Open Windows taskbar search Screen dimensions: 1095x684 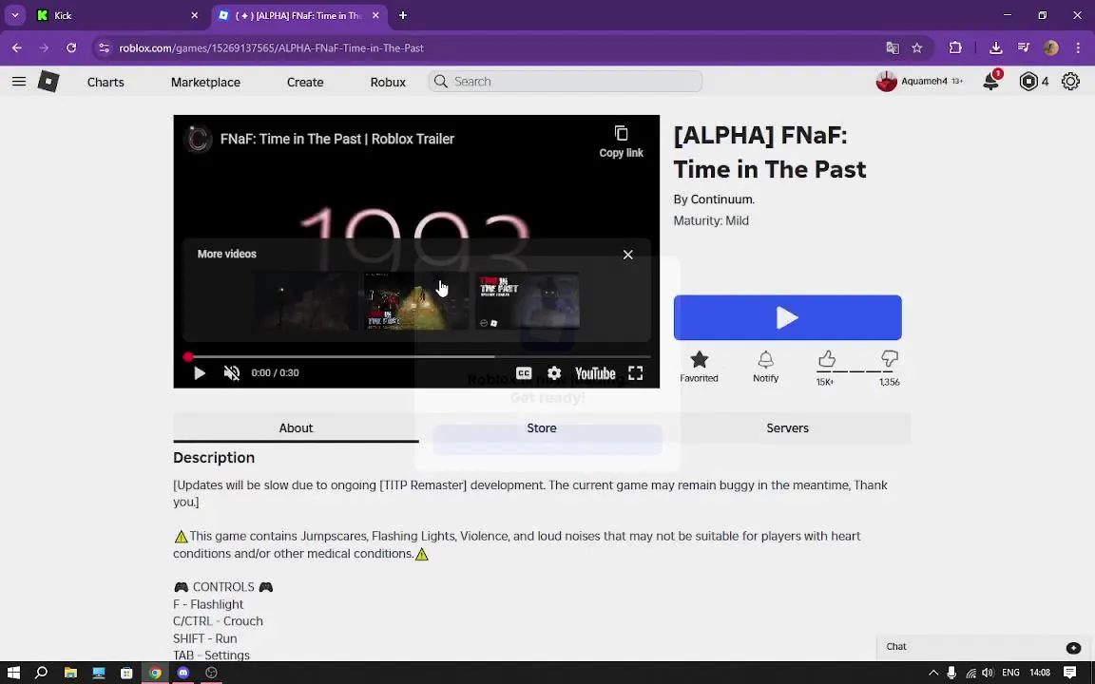[x=41, y=673]
